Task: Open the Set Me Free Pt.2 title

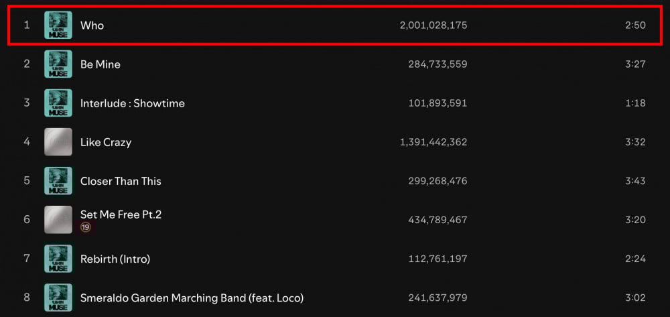Action: tap(121, 214)
